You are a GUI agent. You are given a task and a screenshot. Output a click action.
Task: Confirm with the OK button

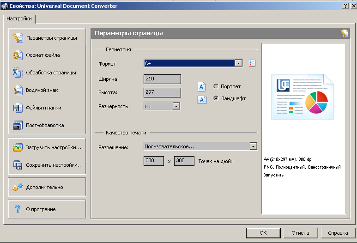coord(263,233)
